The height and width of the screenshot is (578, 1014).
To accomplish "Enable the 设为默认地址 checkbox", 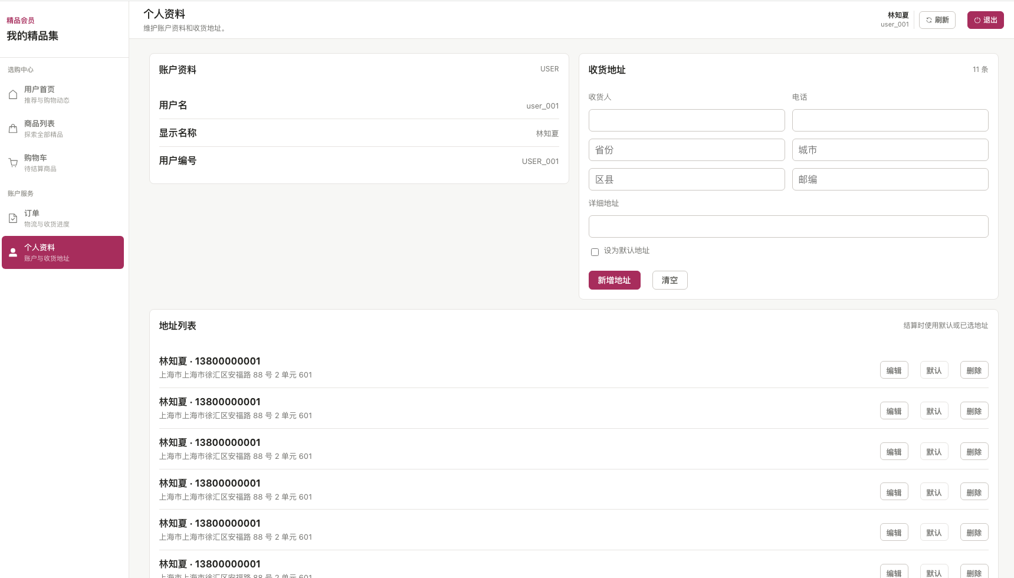I will pos(595,252).
